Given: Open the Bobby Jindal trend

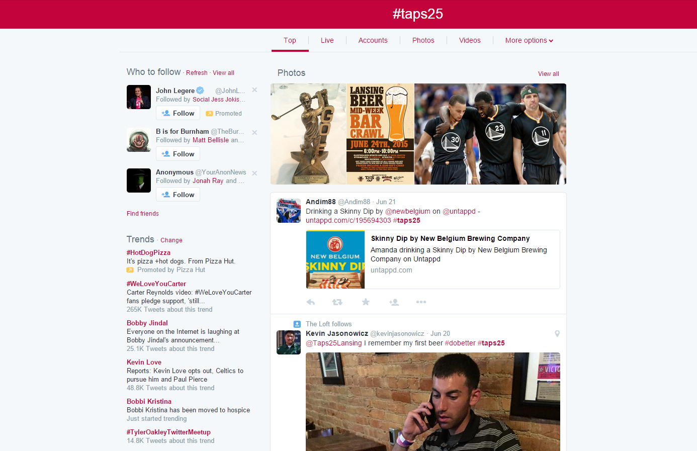Looking at the screenshot, I should (x=147, y=323).
